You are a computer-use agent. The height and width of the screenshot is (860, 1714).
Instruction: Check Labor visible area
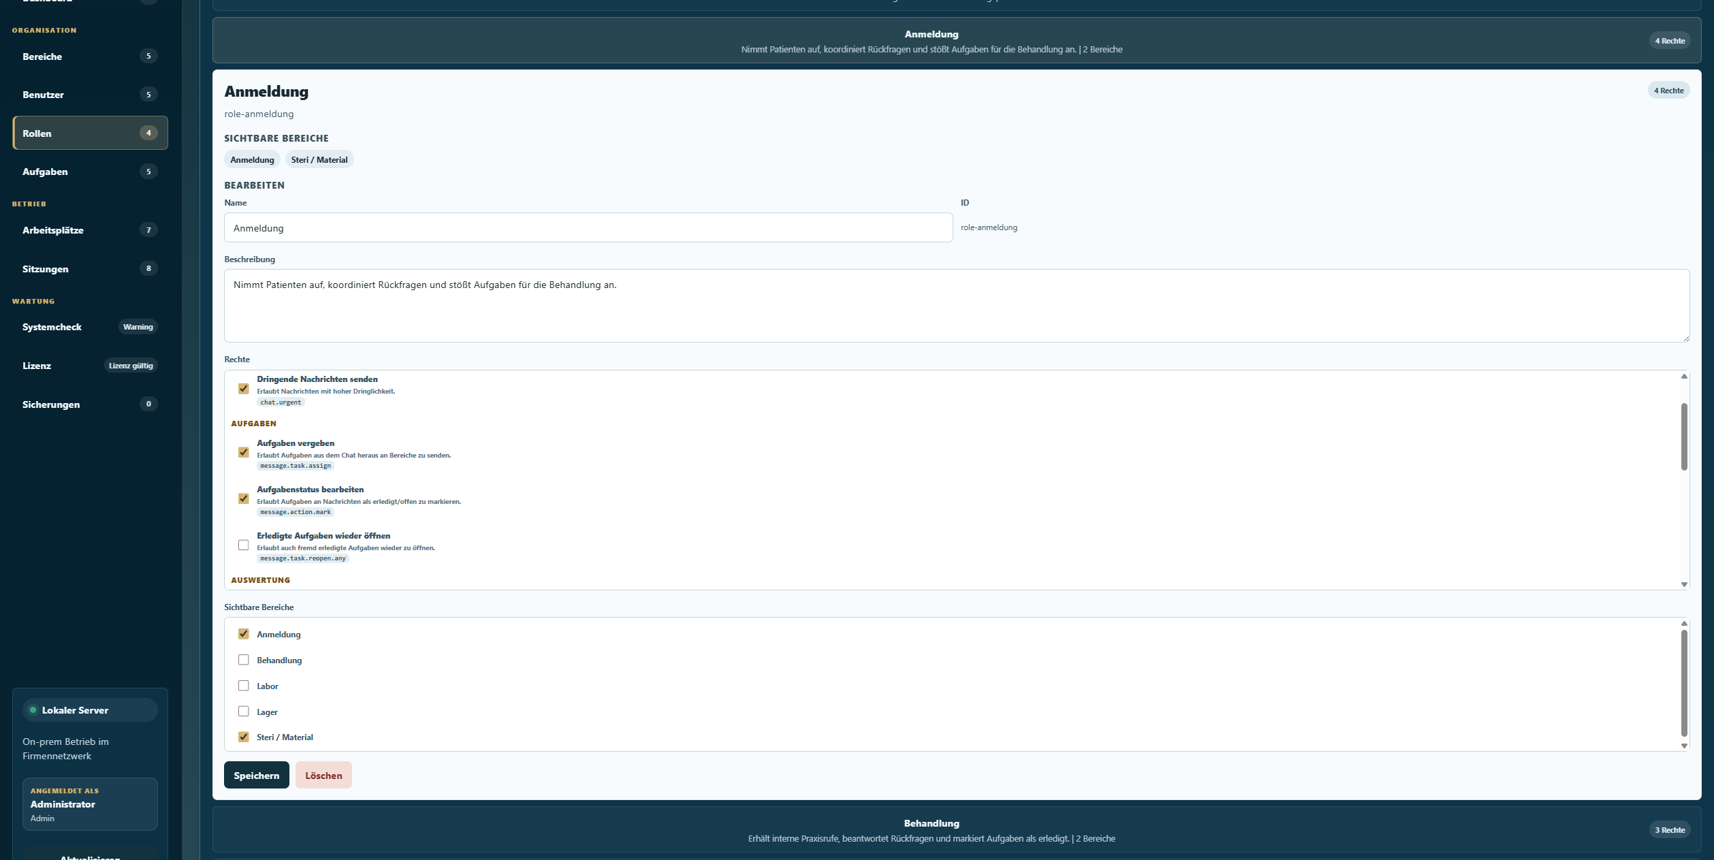point(243,686)
